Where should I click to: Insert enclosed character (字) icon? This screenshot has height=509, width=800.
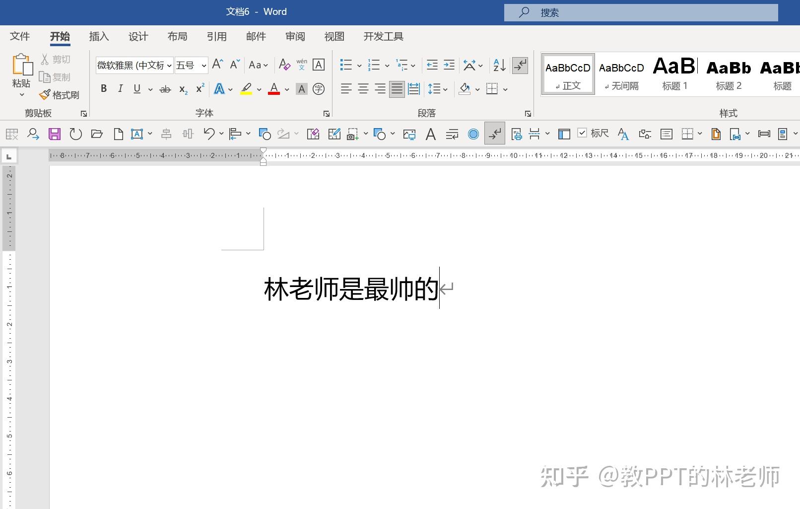319,89
